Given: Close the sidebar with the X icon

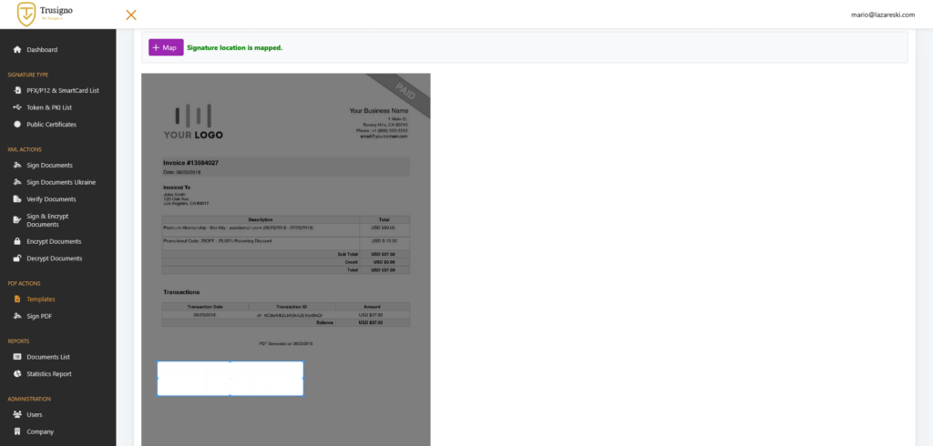Looking at the screenshot, I should pyautogui.click(x=131, y=15).
